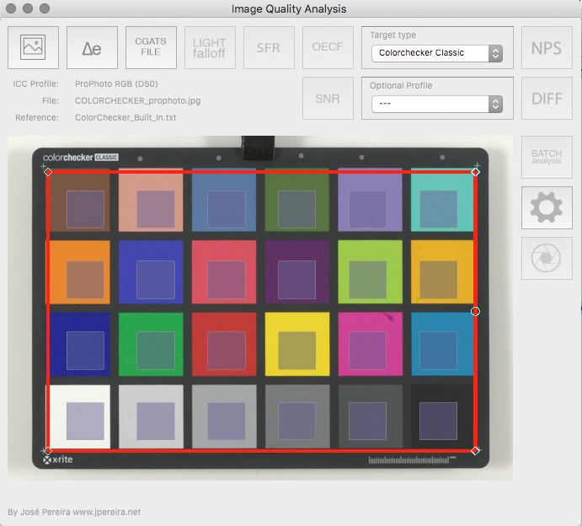The image size is (582, 526).
Task: Click the CGATS FILE button
Action: 151,47
